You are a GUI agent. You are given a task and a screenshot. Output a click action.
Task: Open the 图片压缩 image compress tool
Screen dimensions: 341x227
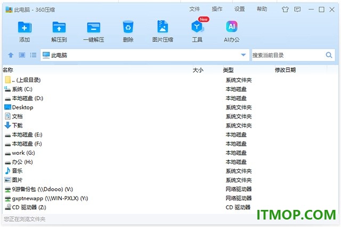point(163,27)
